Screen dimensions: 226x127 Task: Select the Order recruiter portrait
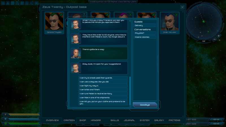click(x=170, y=23)
